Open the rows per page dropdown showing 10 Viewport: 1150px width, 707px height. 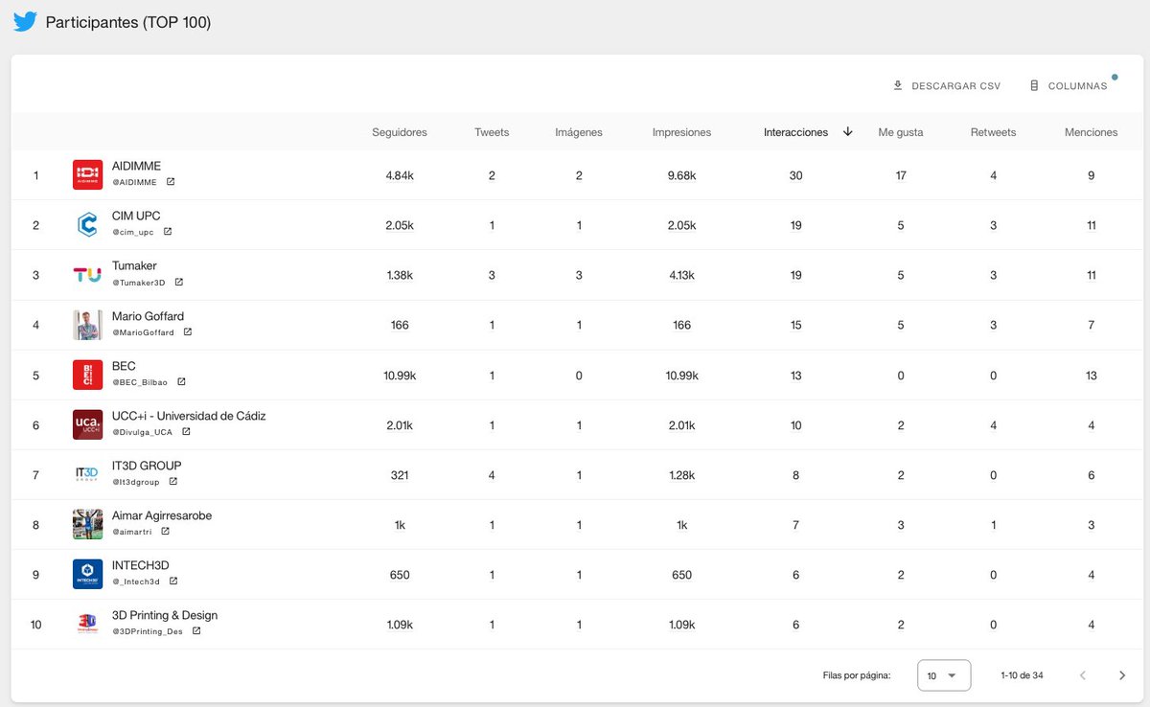click(943, 674)
